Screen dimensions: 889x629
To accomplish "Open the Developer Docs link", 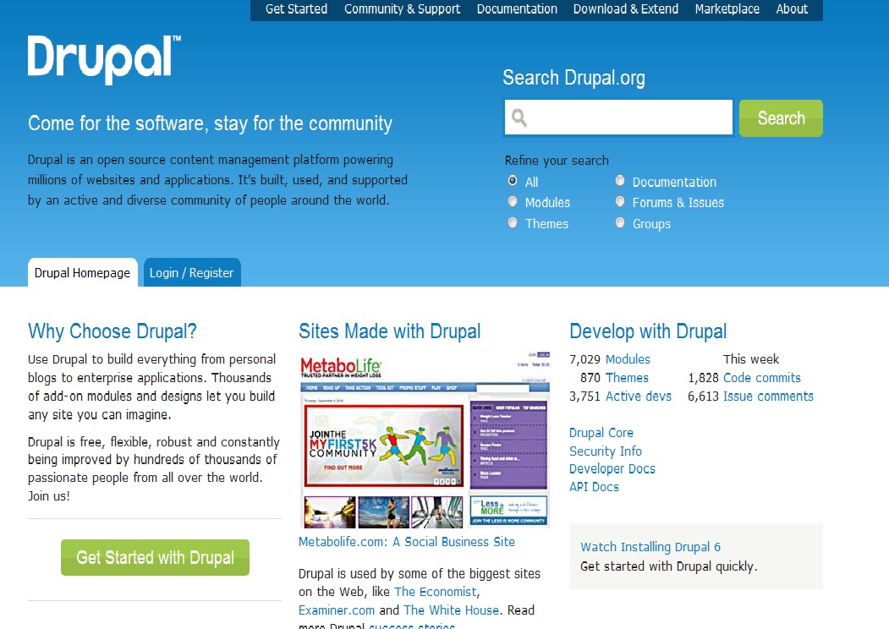I will click(612, 468).
